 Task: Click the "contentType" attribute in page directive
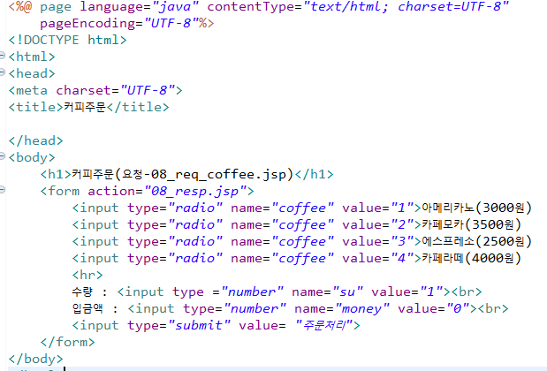point(250,7)
